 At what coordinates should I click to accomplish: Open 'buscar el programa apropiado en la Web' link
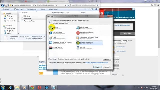click(97, 62)
